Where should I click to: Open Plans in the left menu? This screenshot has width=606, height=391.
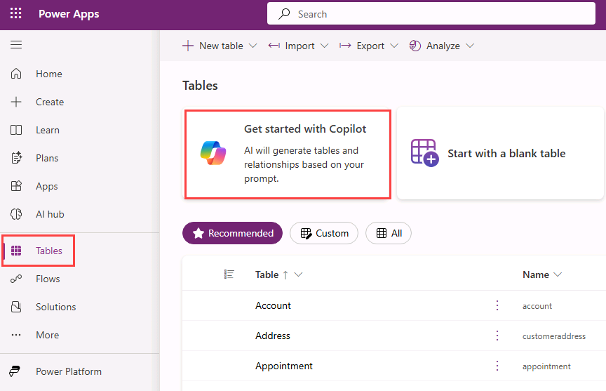point(47,158)
